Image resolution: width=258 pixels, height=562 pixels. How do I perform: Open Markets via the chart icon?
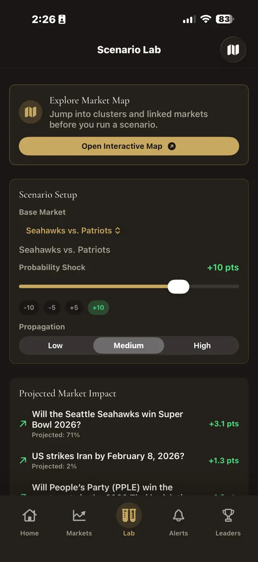click(x=79, y=521)
